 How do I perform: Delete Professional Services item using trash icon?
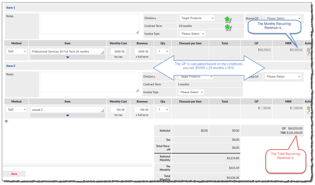[309, 50]
